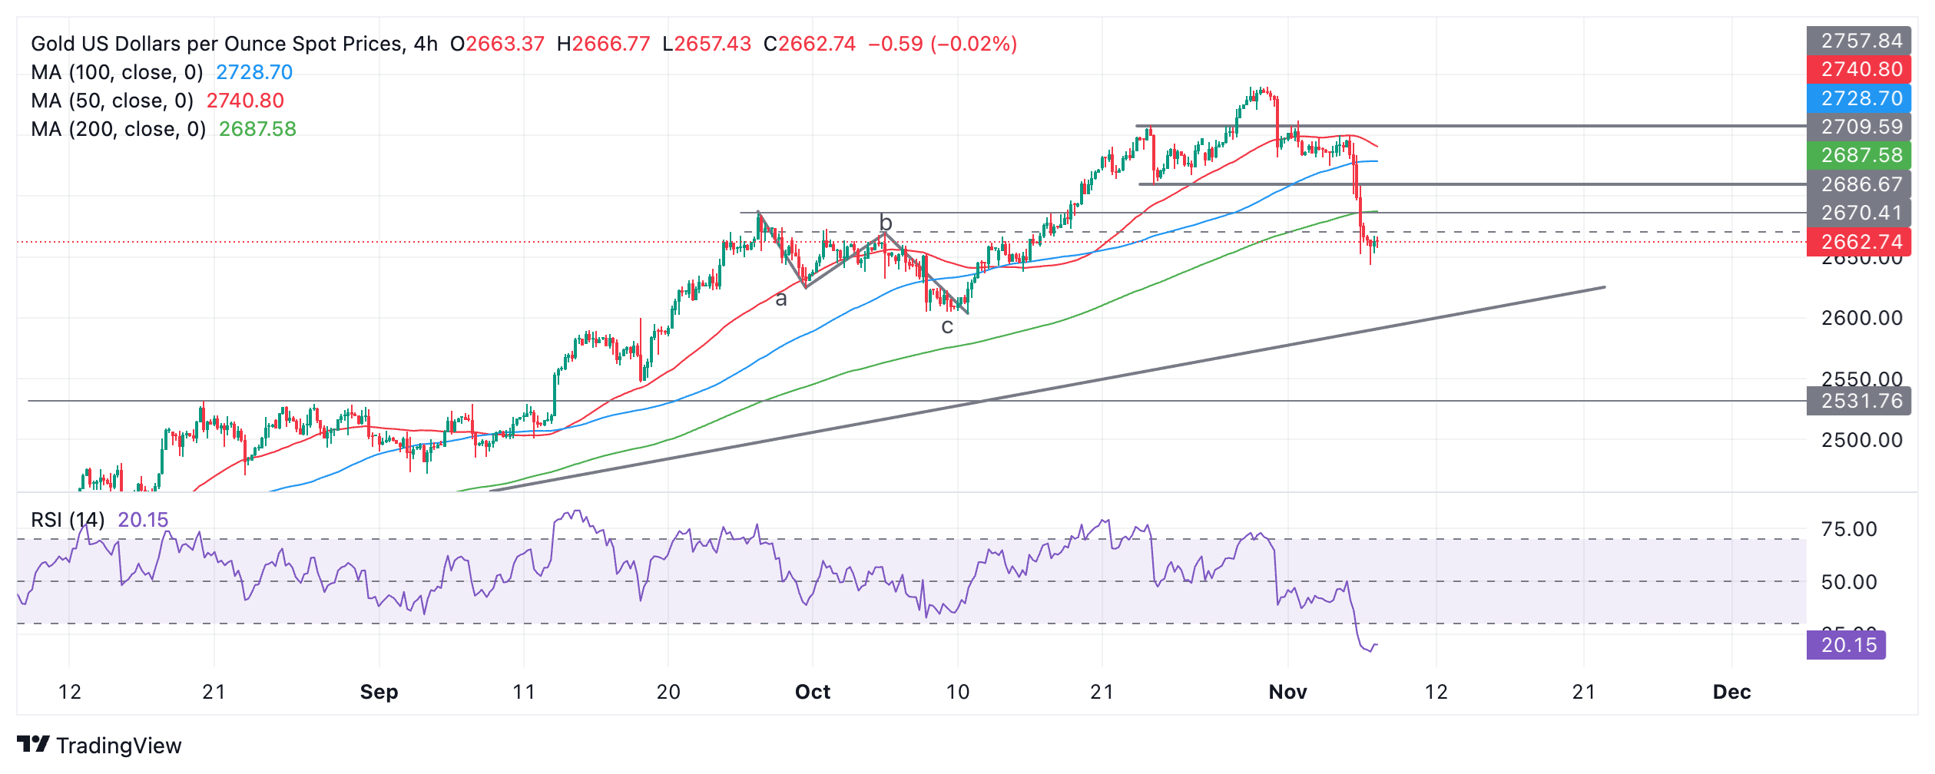Select the green 2687.58 price tag
The width and height of the screenshot is (1935, 774).
tap(1860, 155)
